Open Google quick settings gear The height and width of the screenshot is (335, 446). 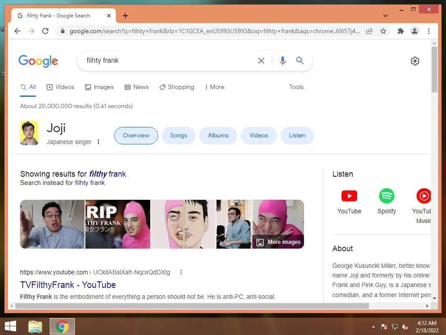pyautogui.click(x=415, y=61)
